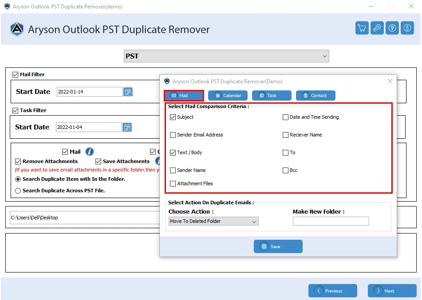Click the key activation icon
Screen dimensions: 422x300
click(377, 28)
